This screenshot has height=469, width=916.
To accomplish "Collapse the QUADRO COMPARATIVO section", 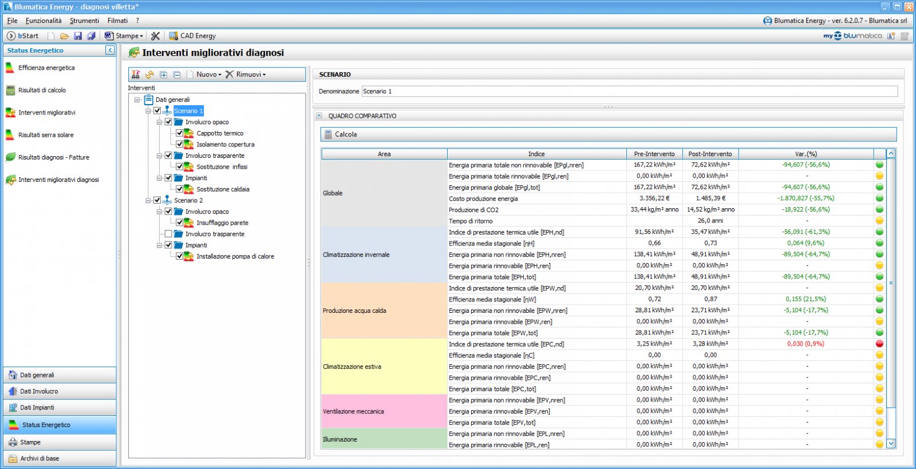I will tap(319, 116).
